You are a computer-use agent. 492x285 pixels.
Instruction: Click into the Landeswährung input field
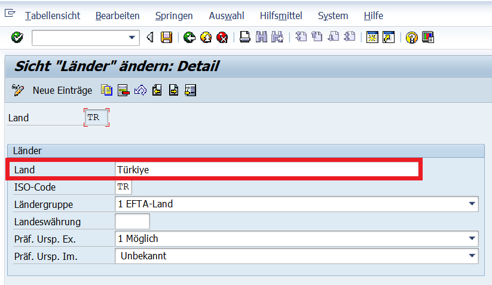[132, 222]
